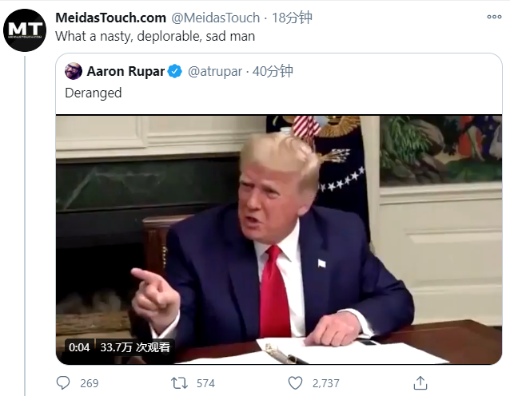Like the tweet with heart icon

295,383
